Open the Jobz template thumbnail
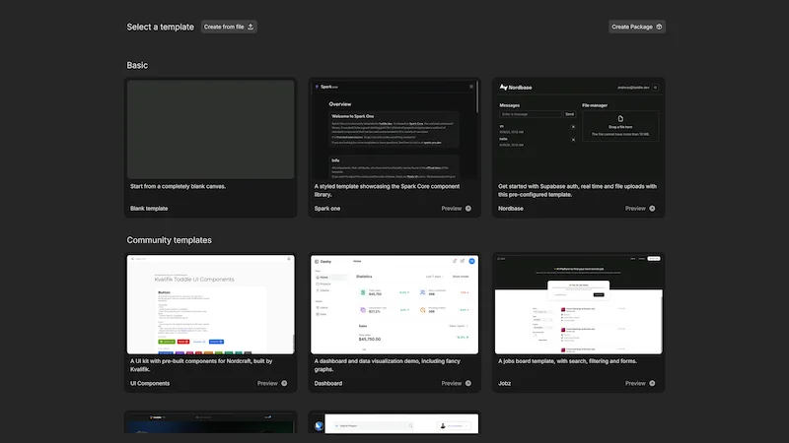This screenshot has width=789, height=443. 579,304
